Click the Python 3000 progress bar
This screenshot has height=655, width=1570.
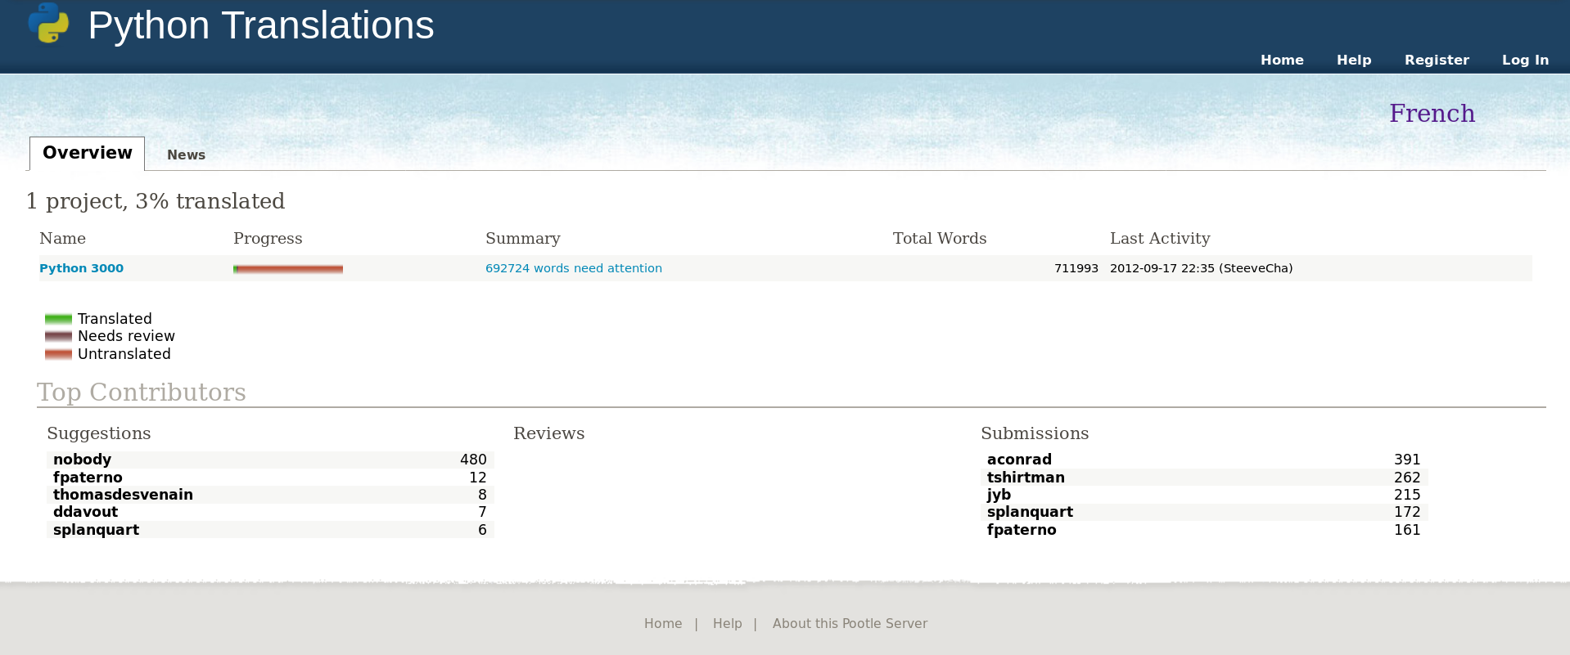[288, 269]
